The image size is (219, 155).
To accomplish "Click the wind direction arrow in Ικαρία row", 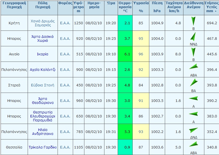I will point(193,52).
